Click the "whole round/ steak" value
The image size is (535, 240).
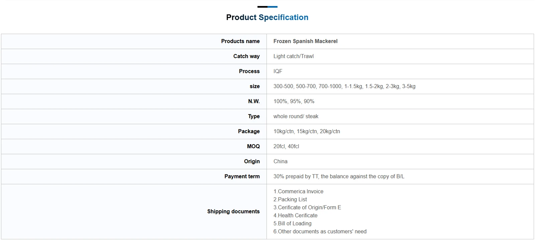click(296, 116)
